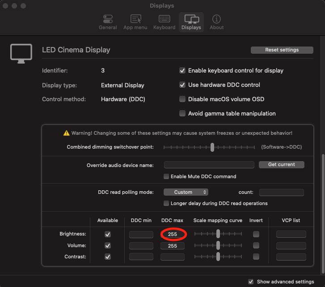Click the Identifier value 3
The height and width of the screenshot is (287, 325).
click(x=103, y=71)
